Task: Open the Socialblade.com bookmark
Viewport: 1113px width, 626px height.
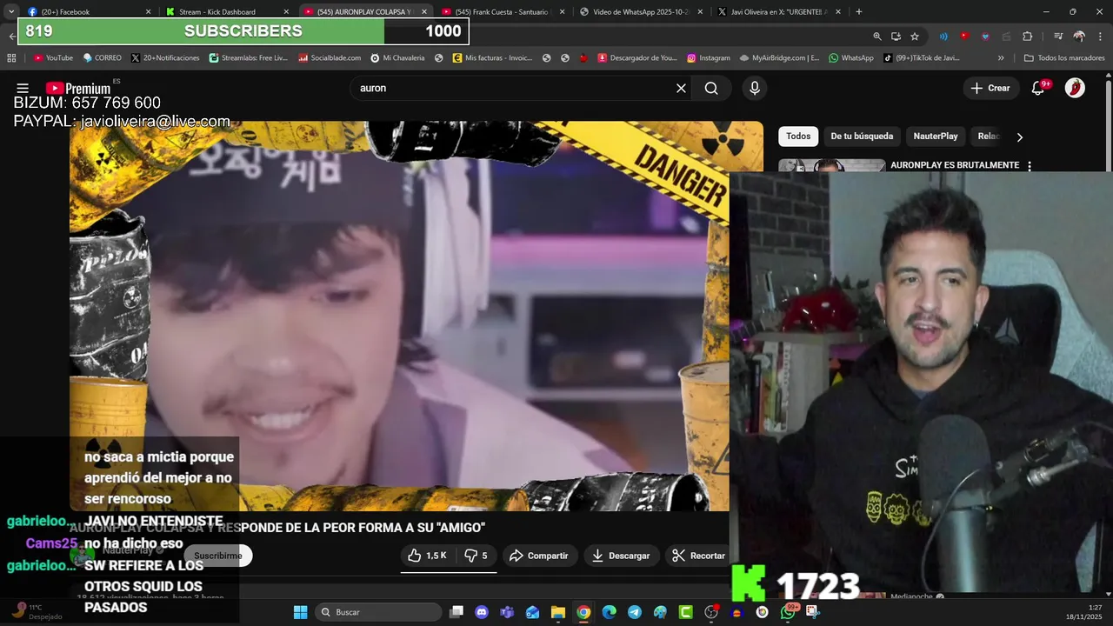Action: click(330, 58)
